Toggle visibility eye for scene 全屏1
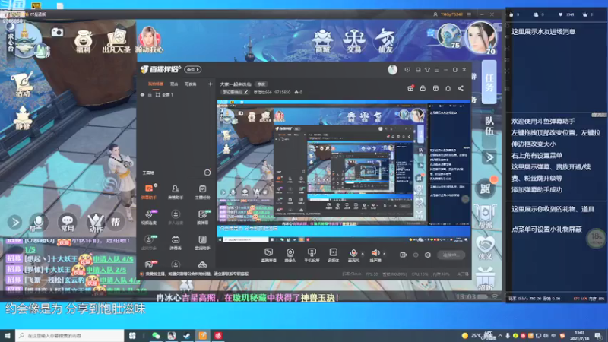The image size is (608, 342). [142, 94]
